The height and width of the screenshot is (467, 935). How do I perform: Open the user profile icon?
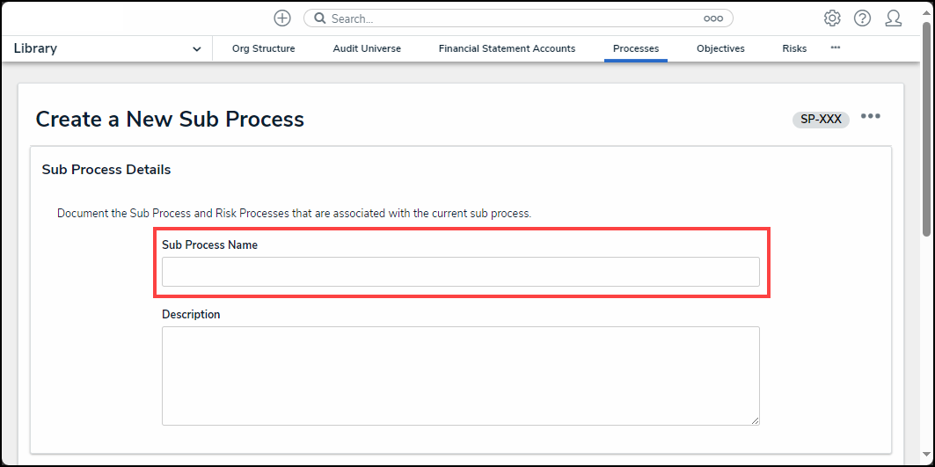click(x=894, y=18)
